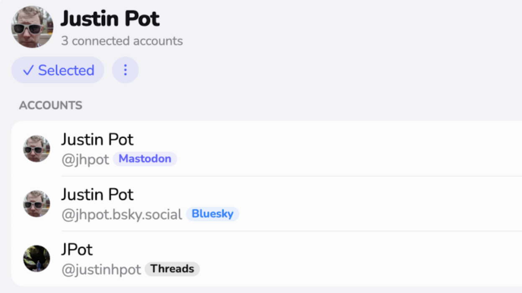
Task: Click the gray Threads badge
Action: 172,269
